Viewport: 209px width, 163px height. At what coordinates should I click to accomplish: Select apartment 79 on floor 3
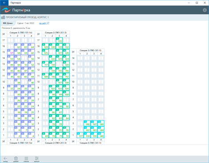pos(59,123)
